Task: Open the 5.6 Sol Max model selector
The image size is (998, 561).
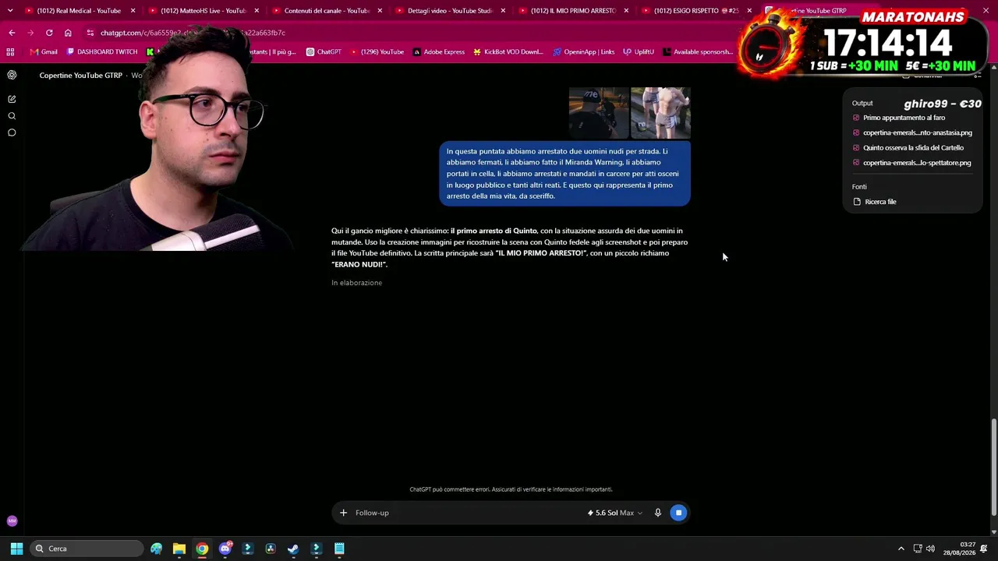Action: (615, 513)
